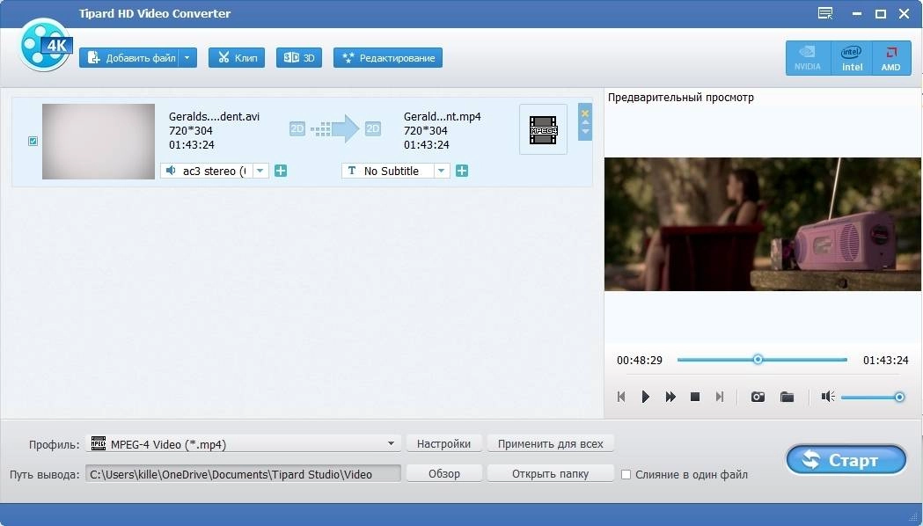Mute the preview with speaker icon
923x526 pixels.
click(x=828, y=397)
